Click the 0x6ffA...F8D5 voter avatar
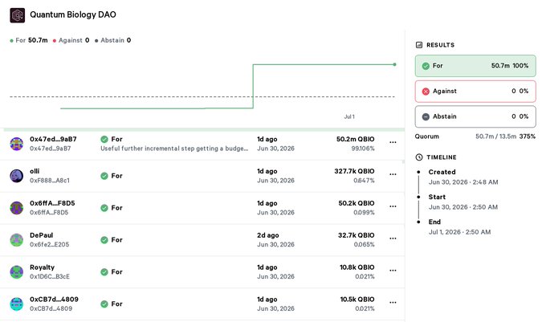Image resolution: width=546 pixels, height=322 pixels. tap(16, 208)
